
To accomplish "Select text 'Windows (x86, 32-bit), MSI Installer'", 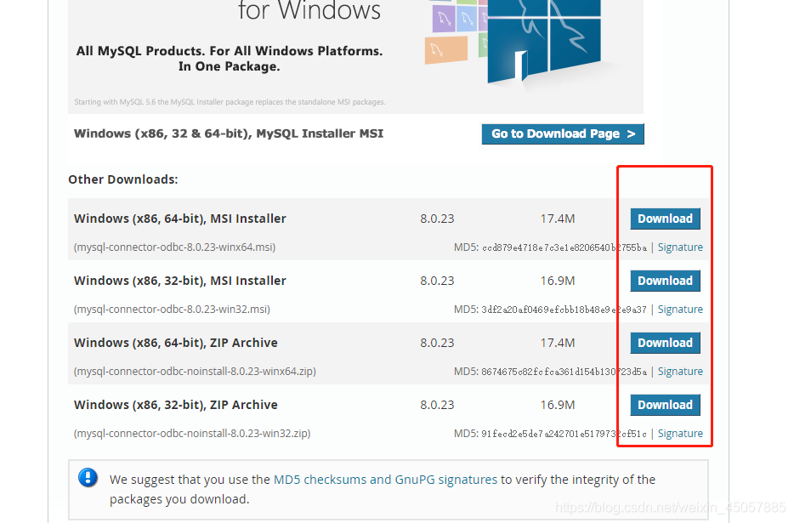I will pos(179,281).
